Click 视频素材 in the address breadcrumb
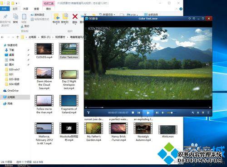 (x=60, y=37)
